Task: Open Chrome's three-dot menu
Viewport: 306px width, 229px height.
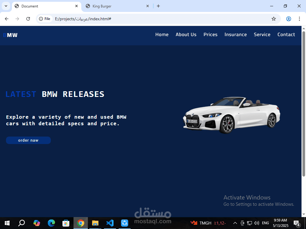Action: (300, 18)
